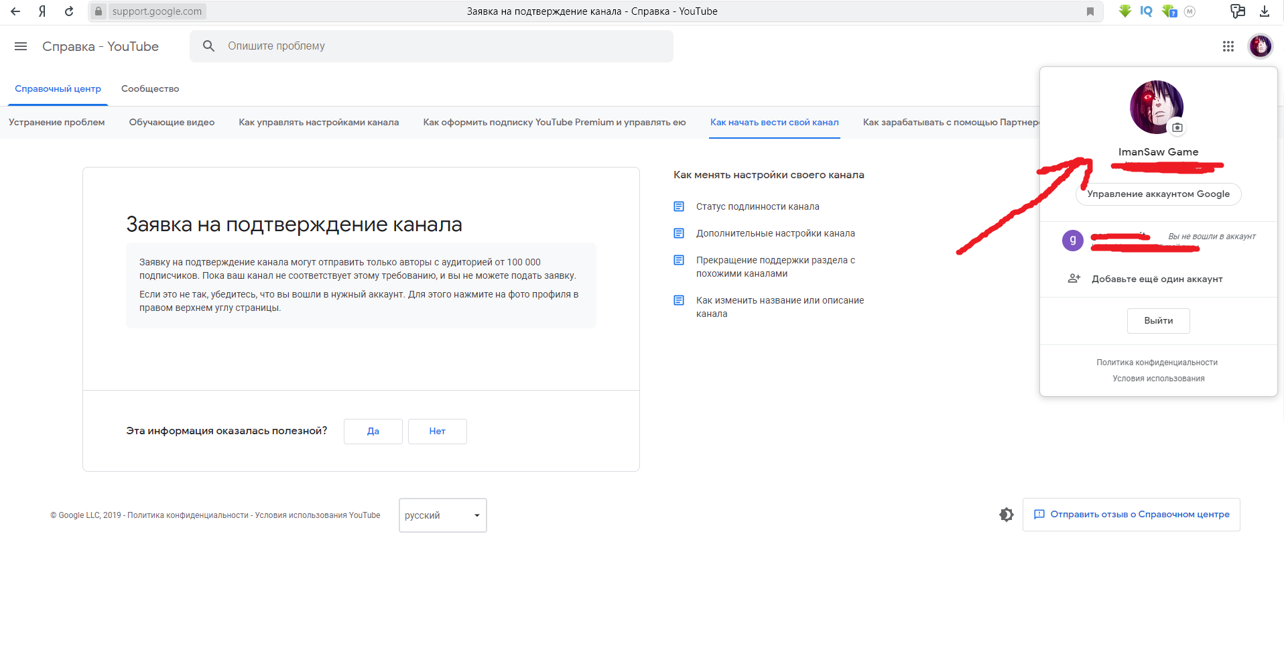The height and width of the screenshot is (650, 1284).
Task: Open Как изменить название или описание канала
Action: pyautogui.click(x=780, y=307)
